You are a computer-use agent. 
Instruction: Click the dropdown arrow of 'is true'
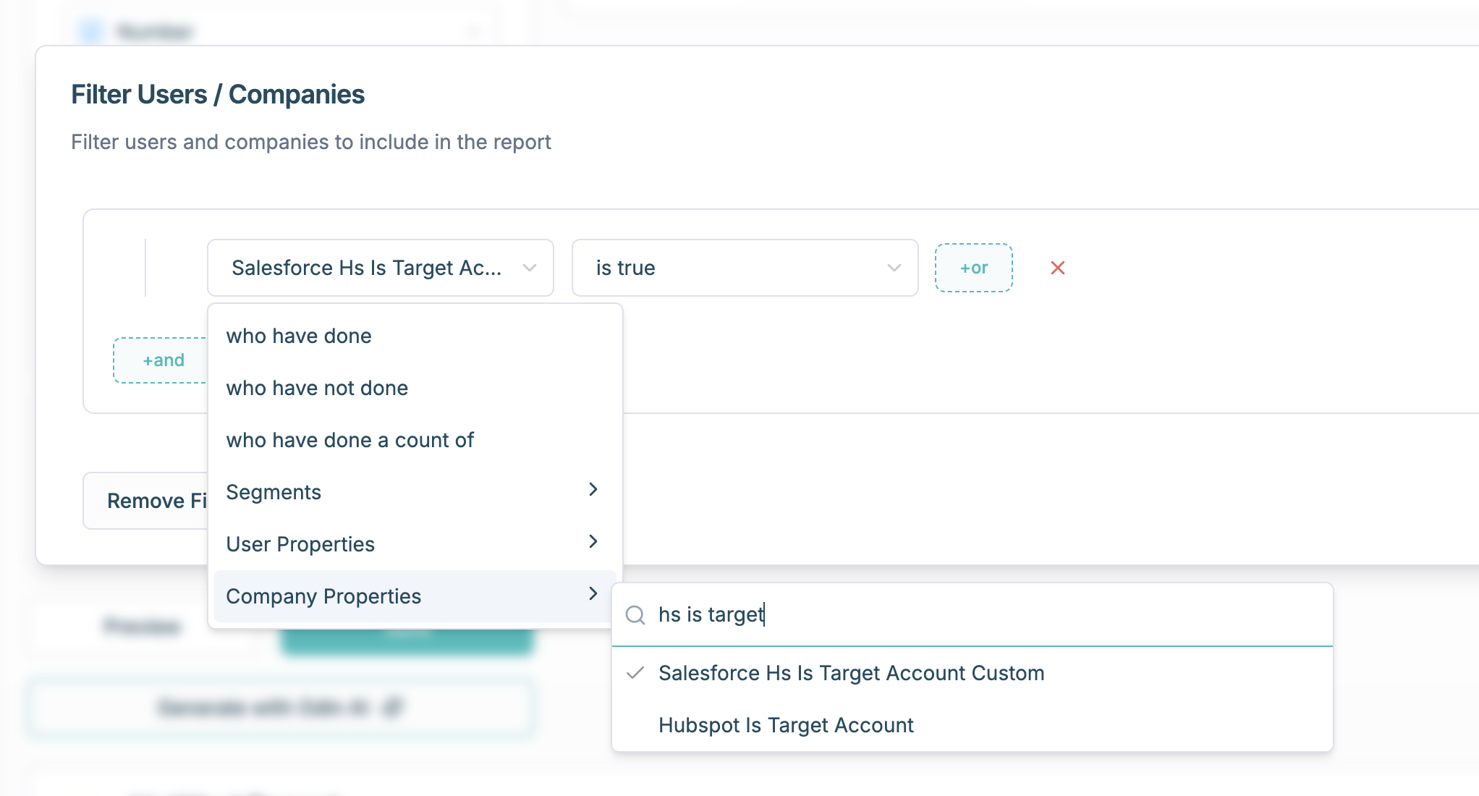pos(894,268)
